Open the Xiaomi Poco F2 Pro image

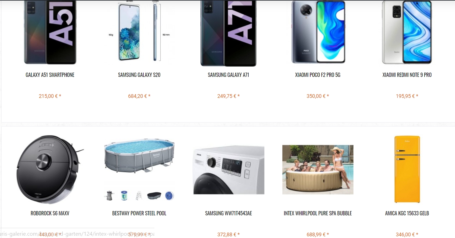tap(318, 32)
